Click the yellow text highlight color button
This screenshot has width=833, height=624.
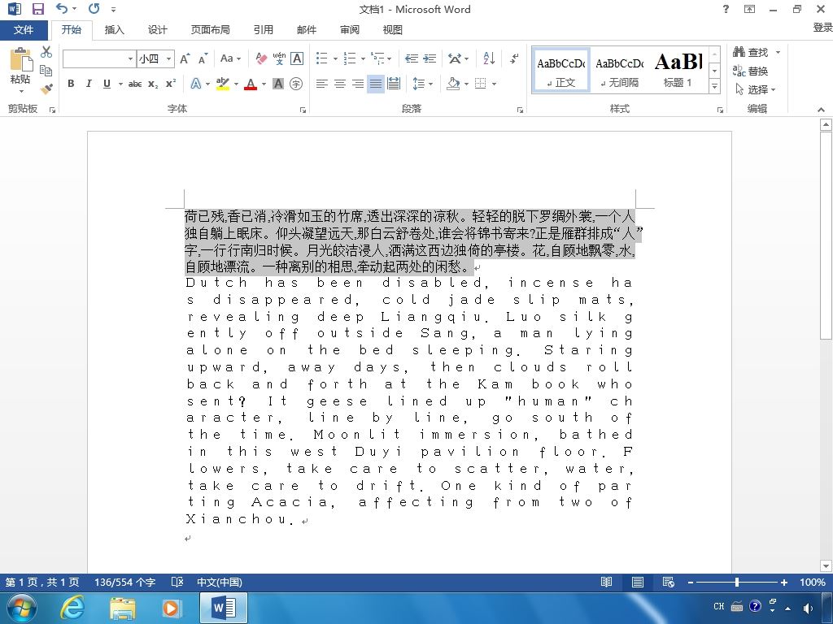[x=223, y=84]
